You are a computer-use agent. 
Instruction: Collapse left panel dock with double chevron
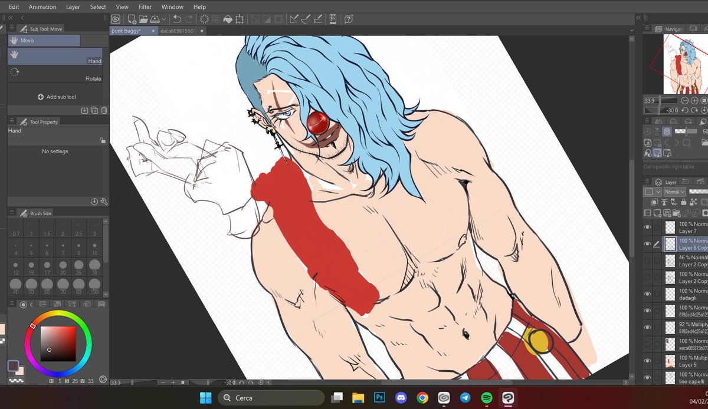point(9,18)
